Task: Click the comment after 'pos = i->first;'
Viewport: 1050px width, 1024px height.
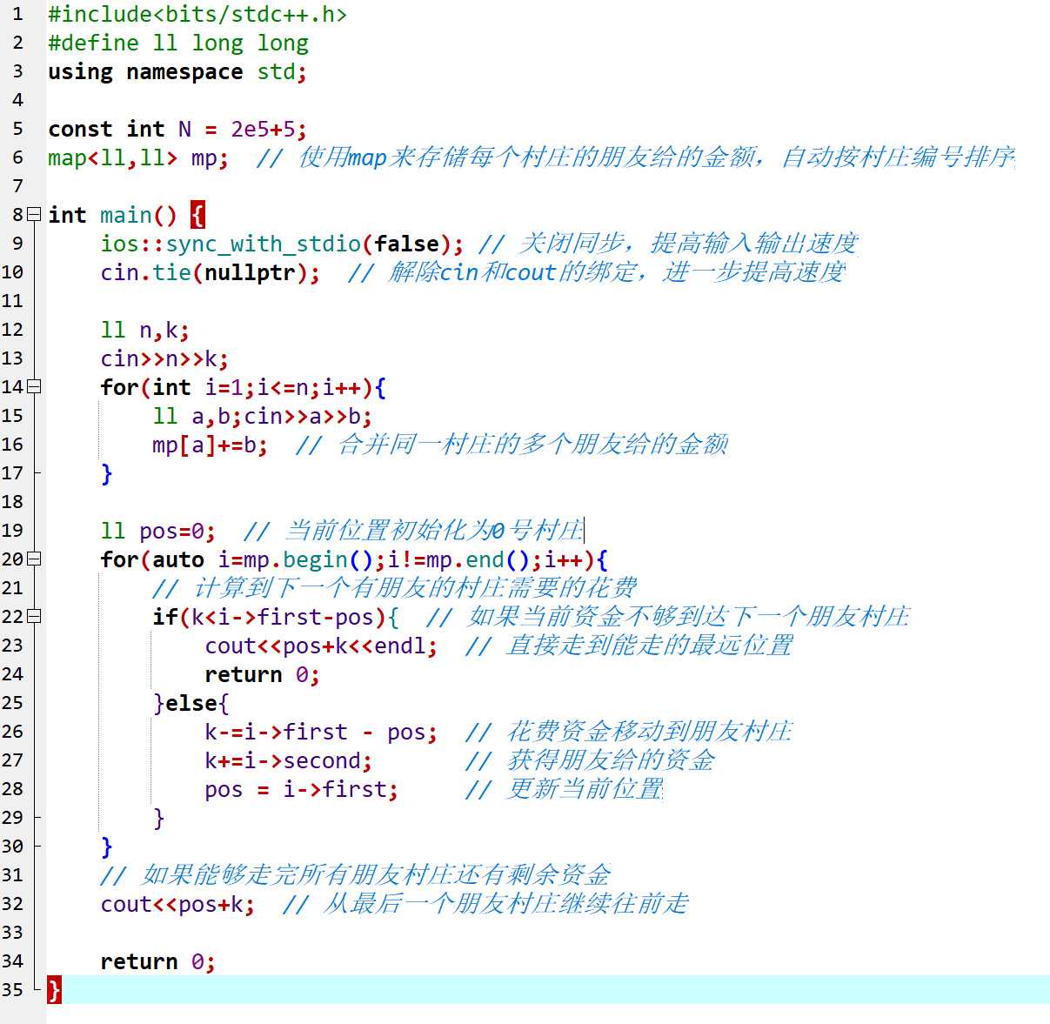Action: pyautogui.click(x=565, y=789)
